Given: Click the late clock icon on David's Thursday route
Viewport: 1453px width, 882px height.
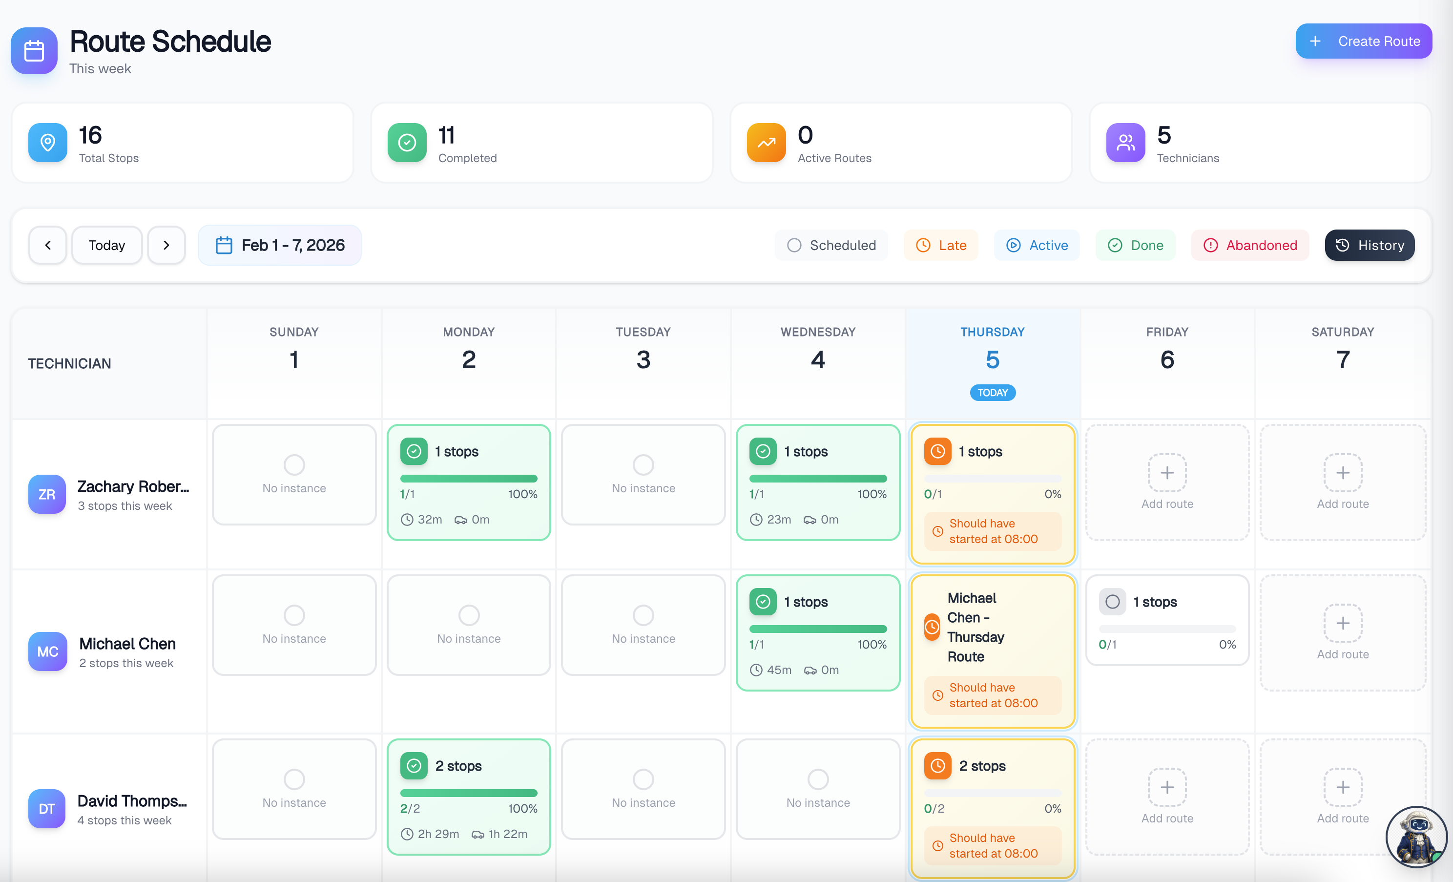Looking at the screenshot, I should click(937, 766).
